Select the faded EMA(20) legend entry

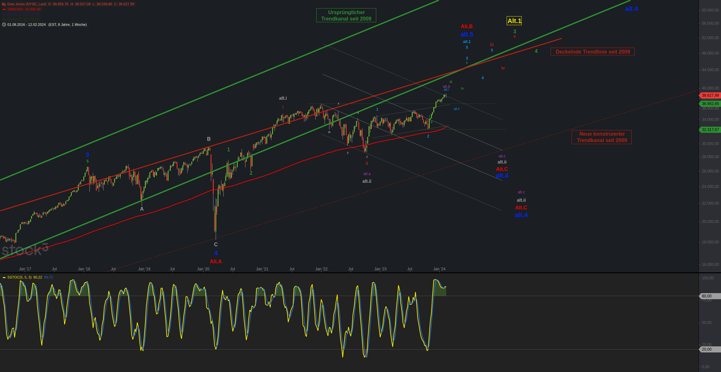[x=23, y=20]
